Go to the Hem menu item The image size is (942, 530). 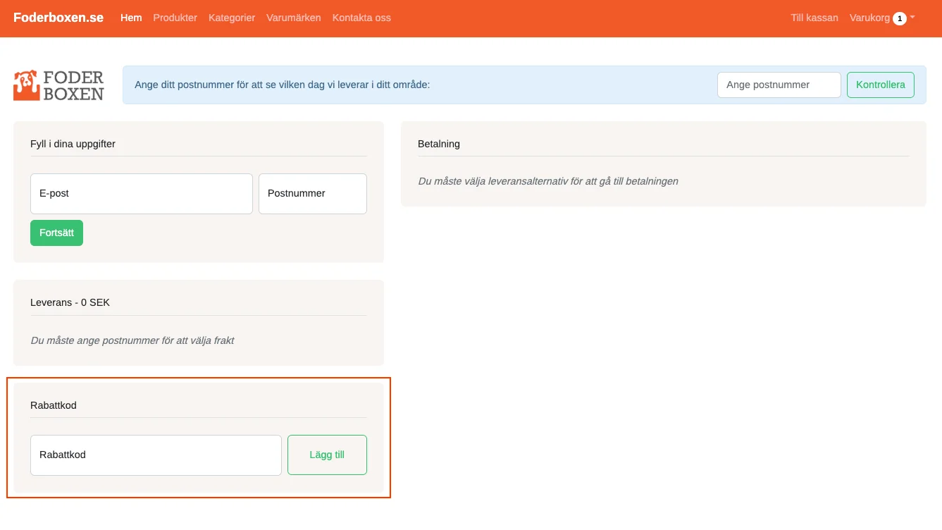(x=131, y=18)
